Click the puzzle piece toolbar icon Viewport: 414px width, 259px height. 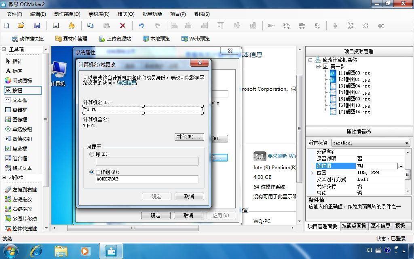[72, 25]
